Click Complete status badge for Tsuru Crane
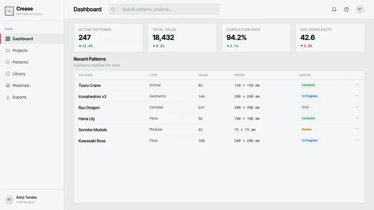374x210 pixels. (308, 85)
